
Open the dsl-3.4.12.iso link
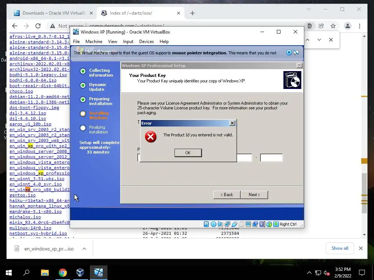(28, 113)
